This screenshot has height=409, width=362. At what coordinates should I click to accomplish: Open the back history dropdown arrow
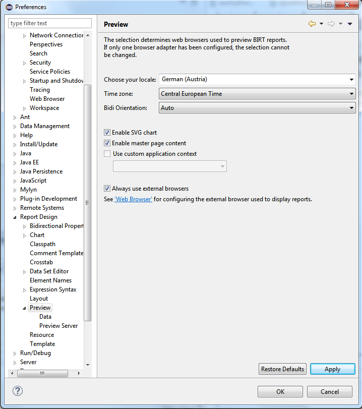click(321, 24)
